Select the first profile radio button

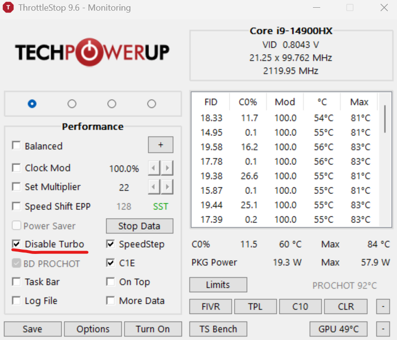pos(32,103)
